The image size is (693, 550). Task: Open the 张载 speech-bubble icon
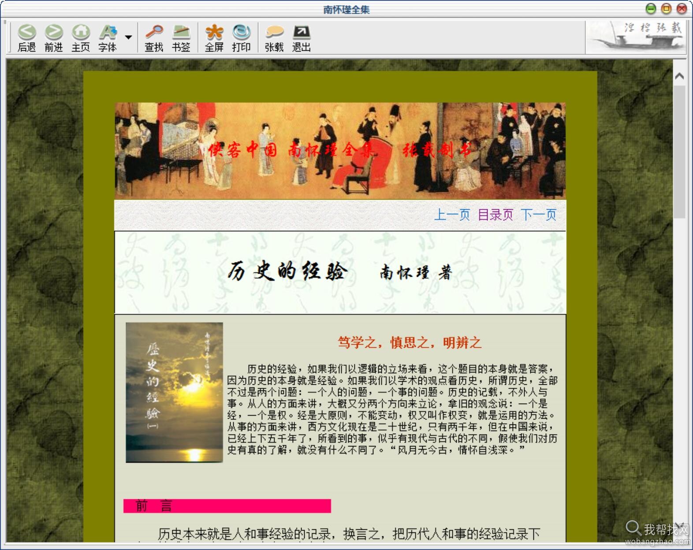[274, 38]
